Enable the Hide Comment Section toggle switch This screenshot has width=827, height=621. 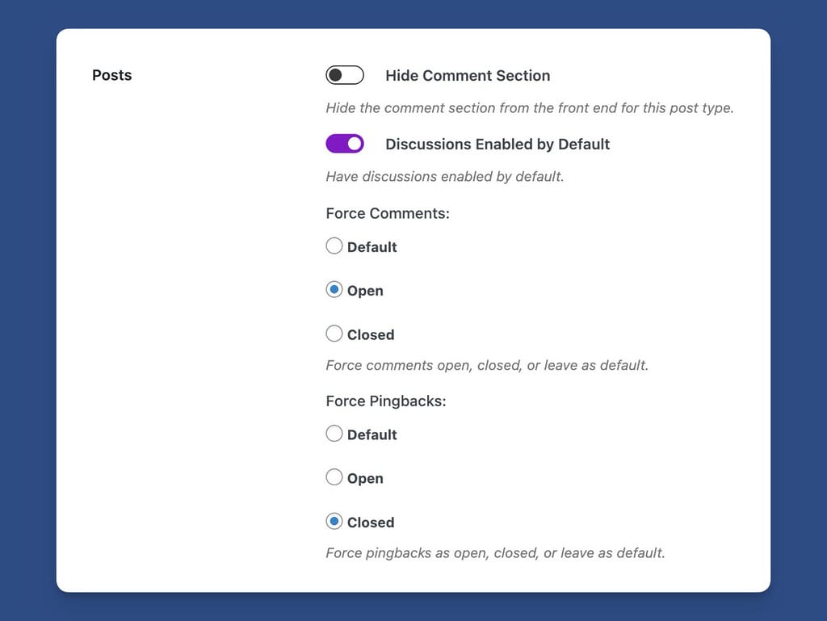coord(345,75)
